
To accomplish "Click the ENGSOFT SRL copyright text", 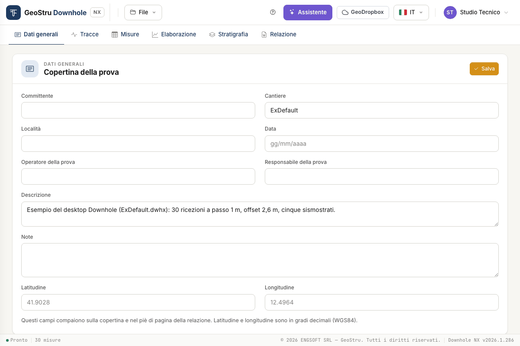I will [x=361, y=340].
